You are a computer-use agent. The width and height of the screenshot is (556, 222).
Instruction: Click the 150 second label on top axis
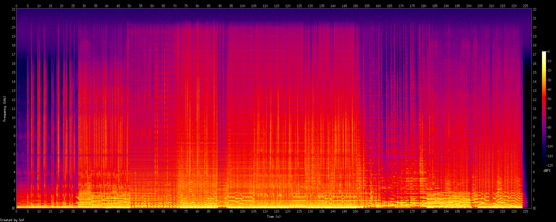point(356,6)
